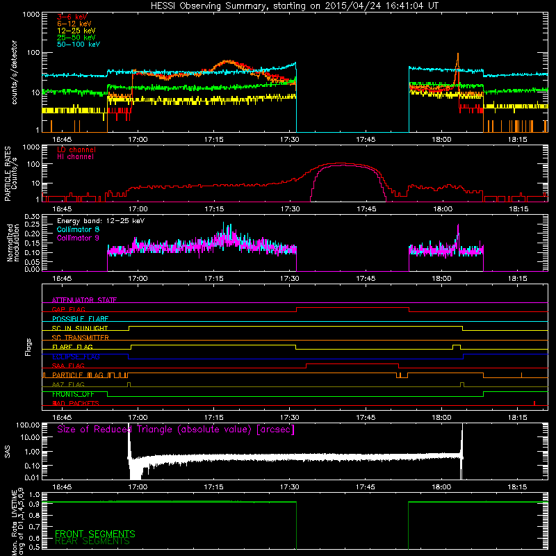Click the ATTENUATOR STATE flag label
This screenshot has height=556, width=556.
coord(84,300)
